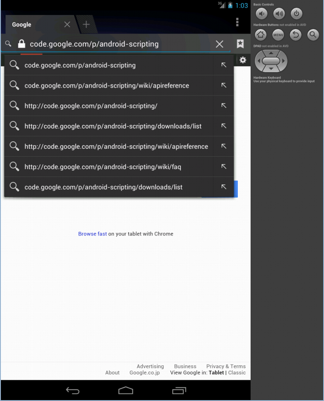Open the Google page settings gear
This screenshot has width=324, height=401.
243,60
